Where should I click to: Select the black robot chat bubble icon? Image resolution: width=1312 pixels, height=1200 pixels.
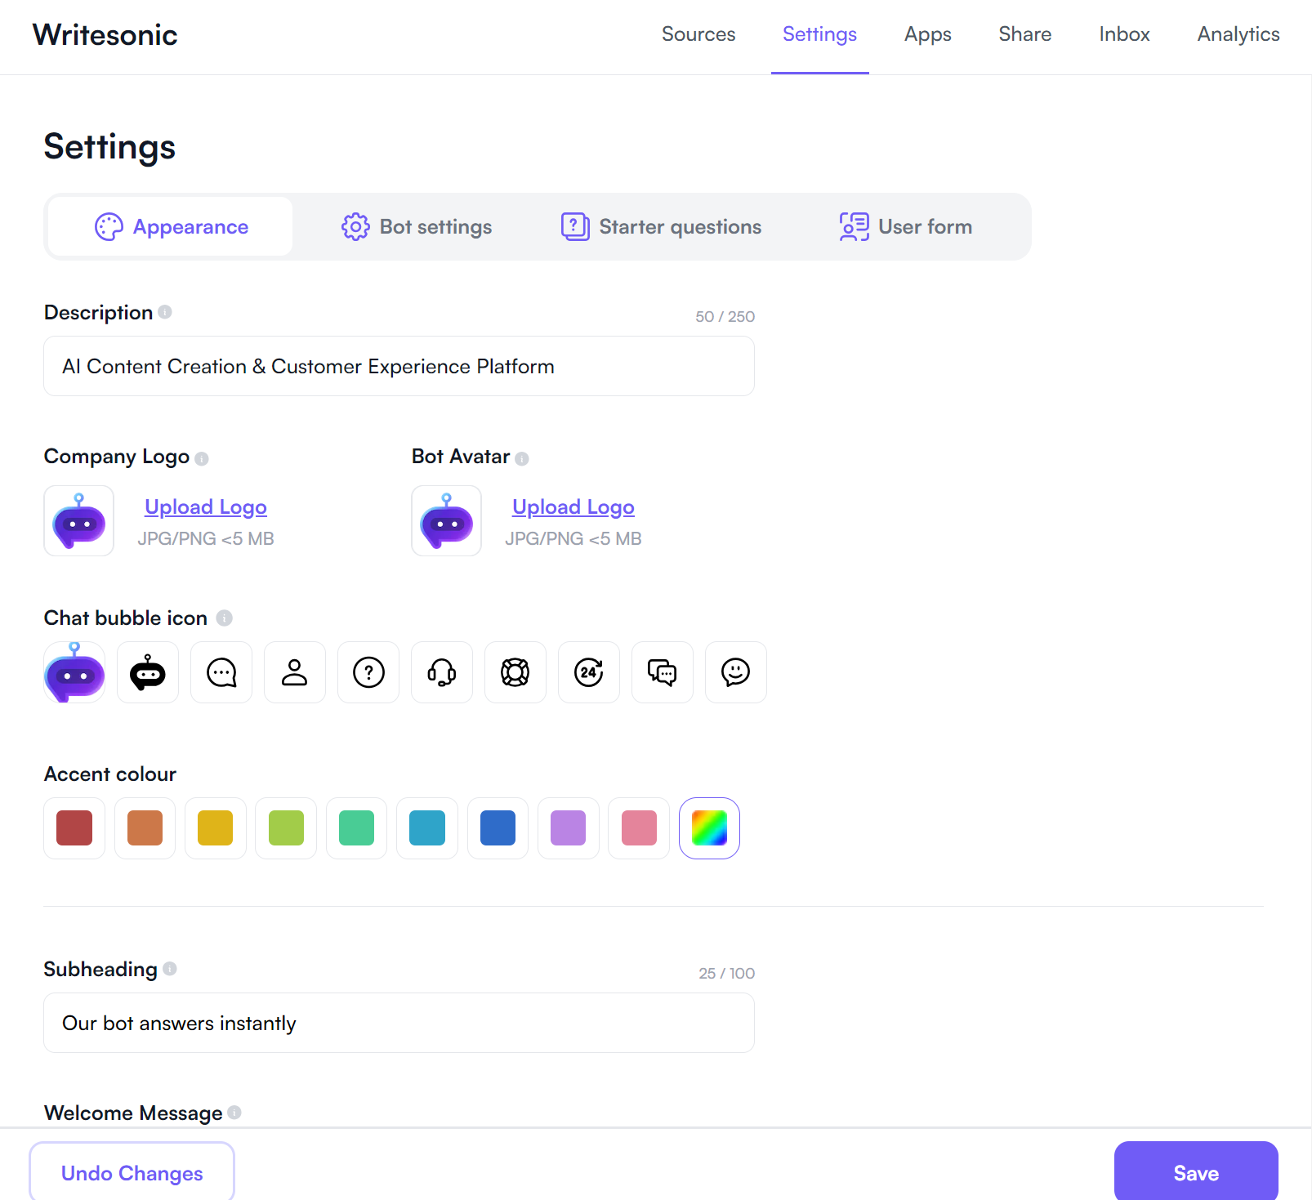pos(148,672)
